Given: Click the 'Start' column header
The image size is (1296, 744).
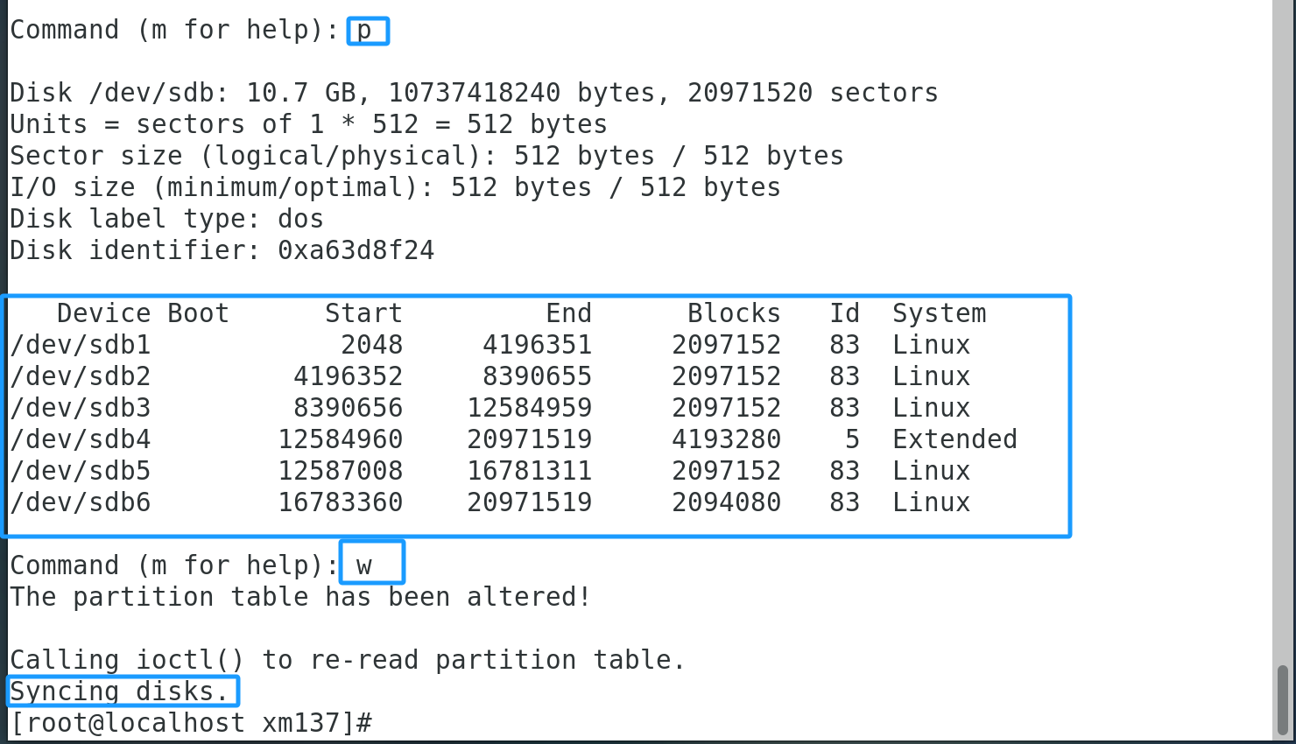Looking at the screenshot, I should point(363,313).
